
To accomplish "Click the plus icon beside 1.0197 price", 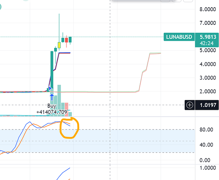I will coord(190,105).
